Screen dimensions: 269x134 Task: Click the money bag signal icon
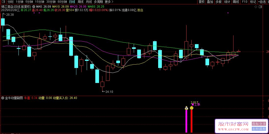[x=186, y=108]
